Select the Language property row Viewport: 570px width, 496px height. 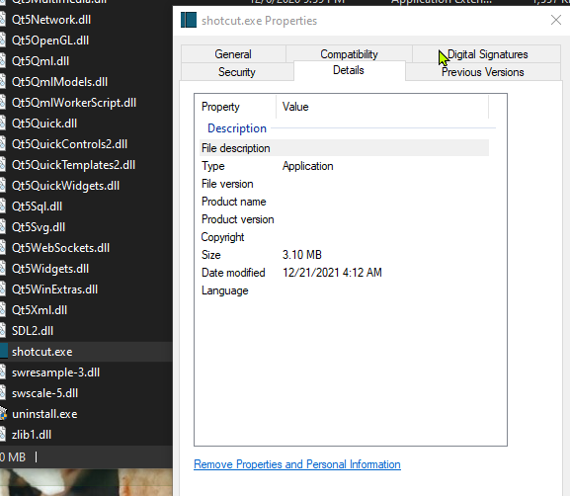(344, 290)
